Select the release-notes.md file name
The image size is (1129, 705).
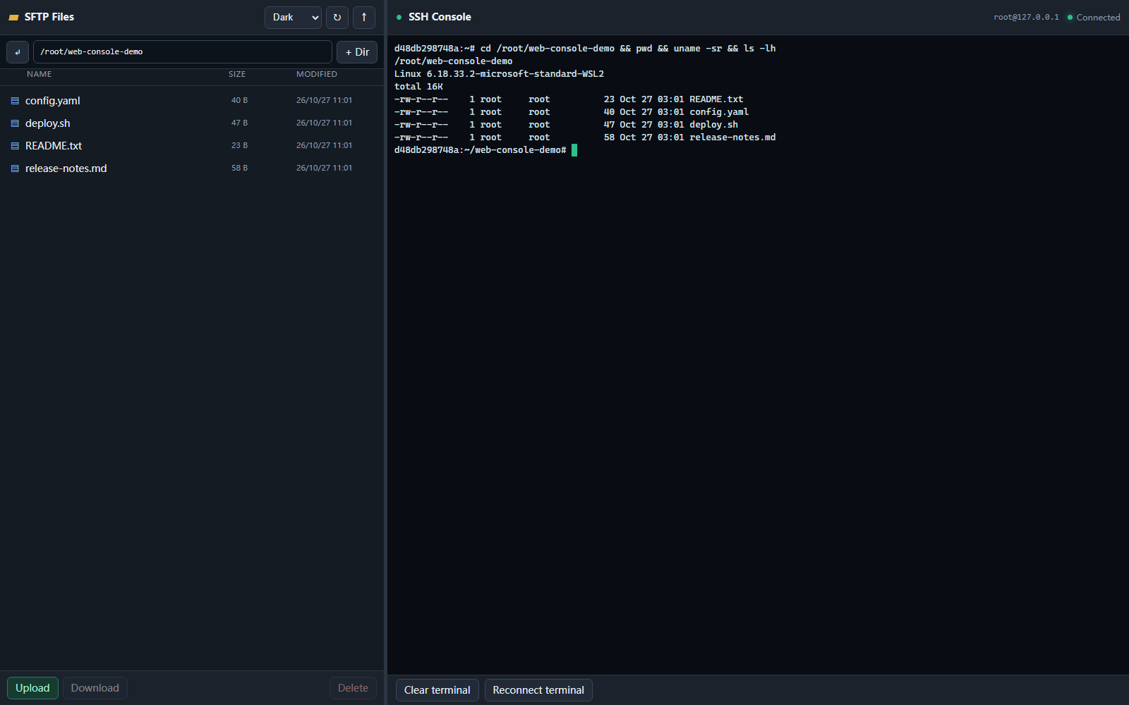click(66, 168)
